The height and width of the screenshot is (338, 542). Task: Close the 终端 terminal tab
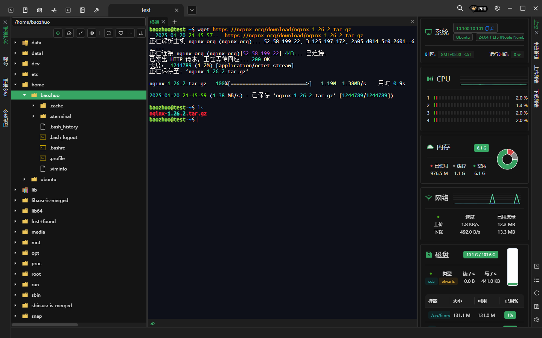(x=163, y=22)
